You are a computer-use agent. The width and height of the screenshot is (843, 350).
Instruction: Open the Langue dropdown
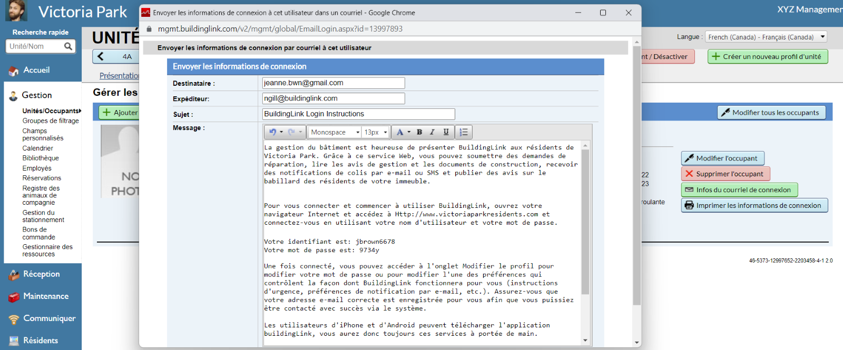coord(766,37)
